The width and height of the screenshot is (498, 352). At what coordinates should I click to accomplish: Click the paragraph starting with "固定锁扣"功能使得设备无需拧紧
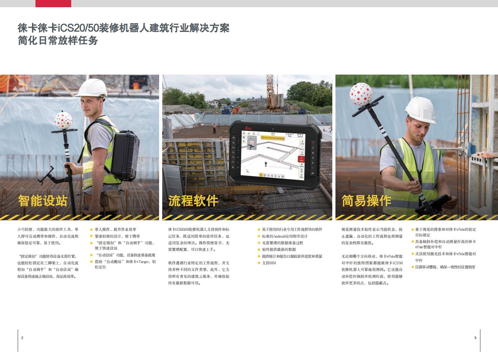(x=48, y=266)
